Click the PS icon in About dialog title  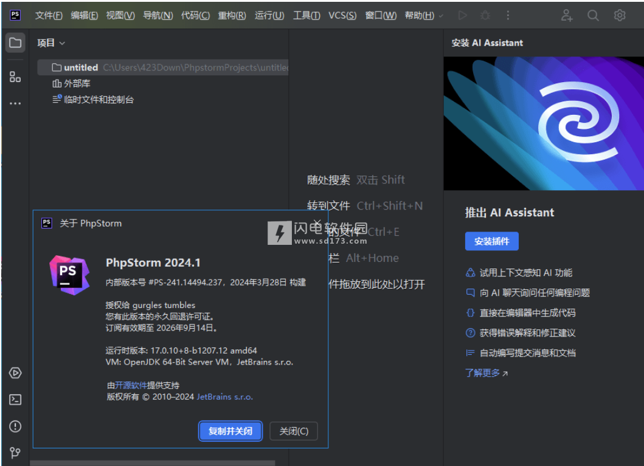47,223
